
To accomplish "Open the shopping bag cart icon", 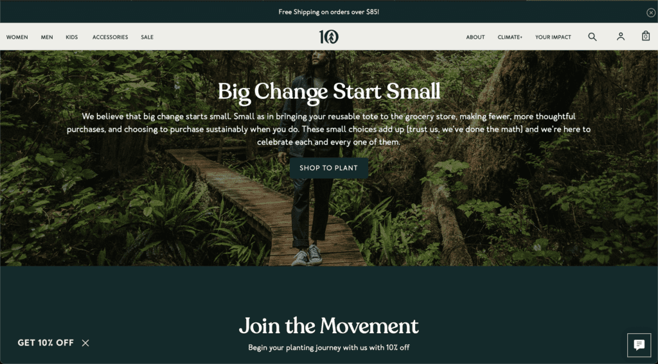I will point(646,36).
